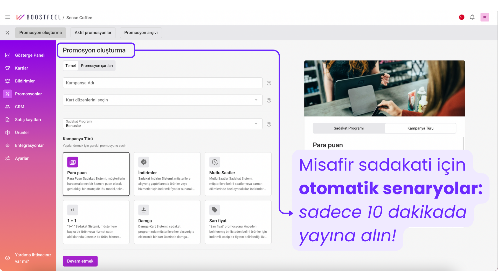Open Satış kayıtları in sidebar
498x280 pixels.
point(28,120)
